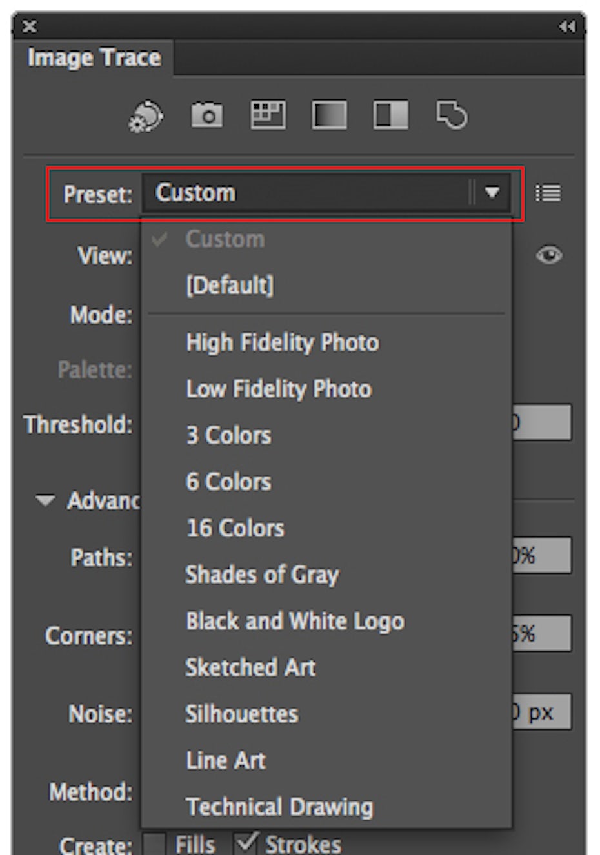The height and width of the screenshot is (855, 600).
Task: Choose High Fidelity Photo preset
Action: [x=282, y=342]
